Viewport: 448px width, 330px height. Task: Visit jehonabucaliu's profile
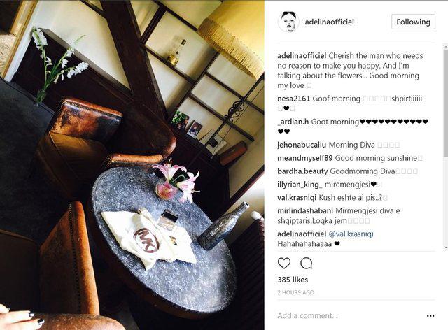[x=302, y=145]
